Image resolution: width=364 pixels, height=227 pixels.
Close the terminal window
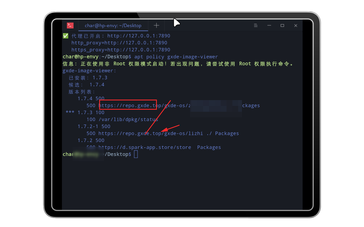point(296,25)
